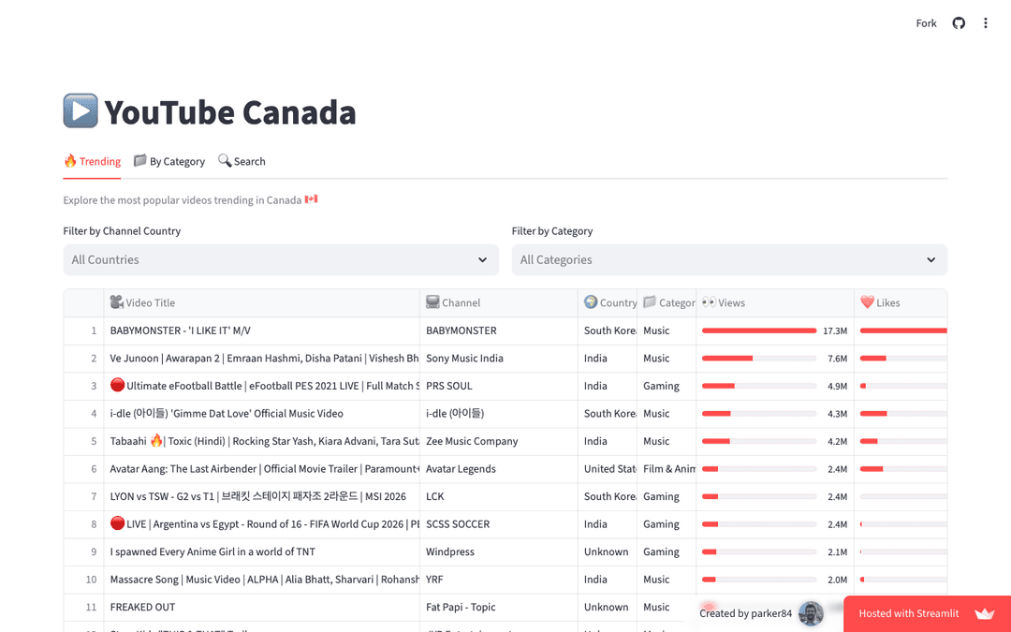Click the fire icon on the Trending tab
The image size is (1011, 632).
click(x=70, y=161)
